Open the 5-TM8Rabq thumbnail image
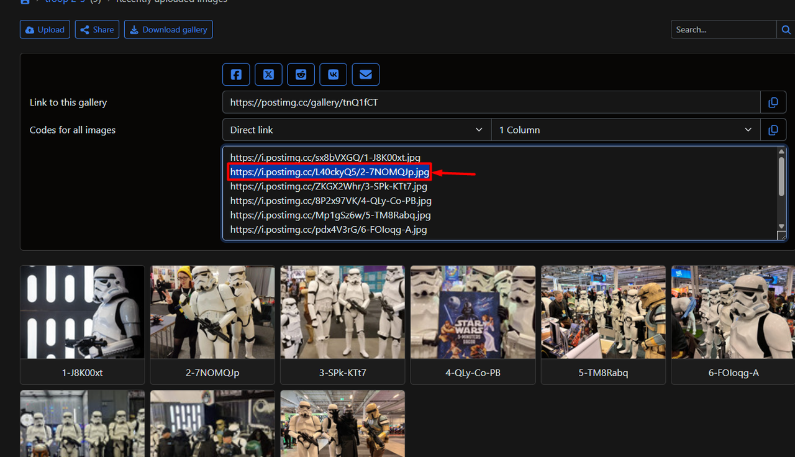The width and height of the screenshot is (795, 457). [x=604, y=312]
